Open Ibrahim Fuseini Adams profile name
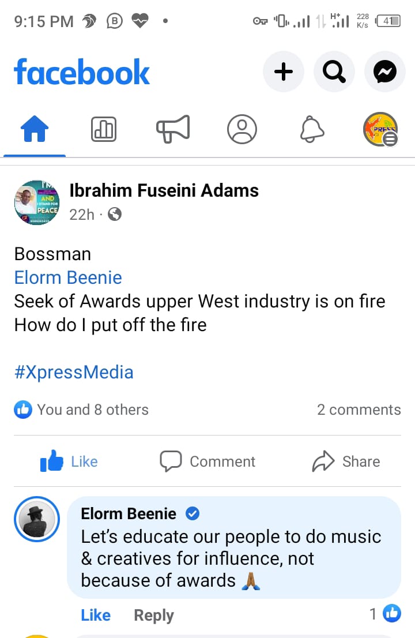Screen dimensions: 415x638 [164, 190]
